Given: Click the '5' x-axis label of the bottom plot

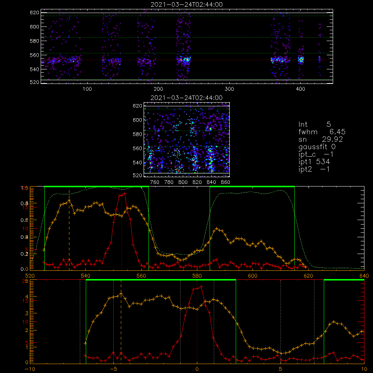Looking at the screenshot, I should (281, 369).
